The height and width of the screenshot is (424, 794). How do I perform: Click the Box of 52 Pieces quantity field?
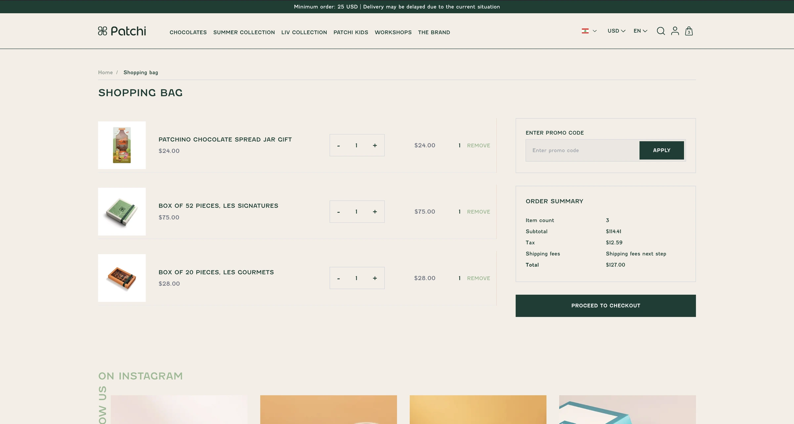[x=356, y=212]
